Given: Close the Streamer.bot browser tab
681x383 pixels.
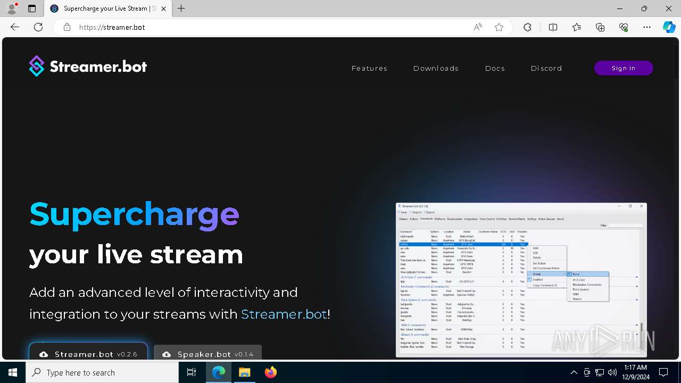Looking at the screenshot, I should tap(164, 9).
